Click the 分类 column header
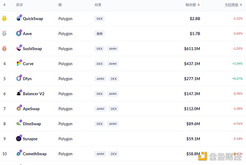The width and height of the screenshot is (246, 165). (98, 5)
